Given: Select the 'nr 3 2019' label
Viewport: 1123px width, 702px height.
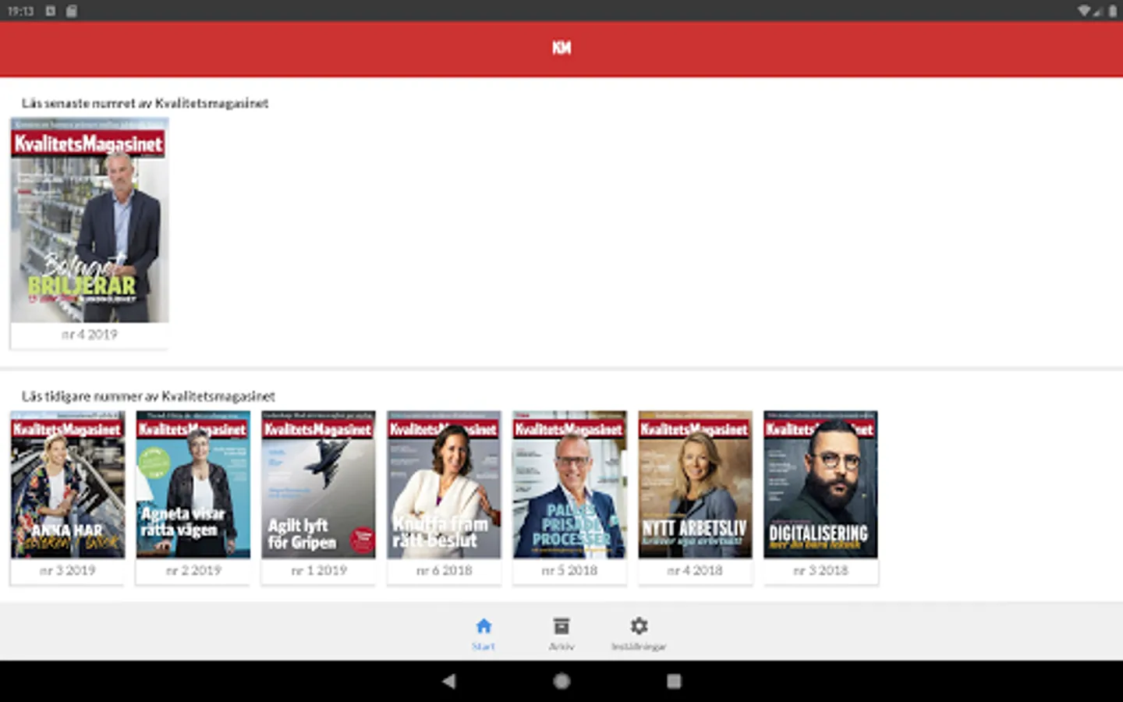Looking at the screenshot, I should tap(68, 570).
